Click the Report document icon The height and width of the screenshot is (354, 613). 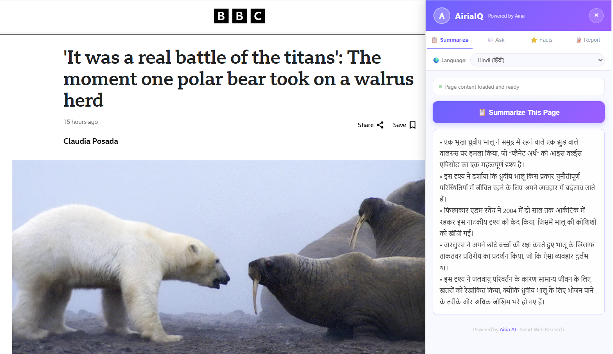click(x=579, y=40)
